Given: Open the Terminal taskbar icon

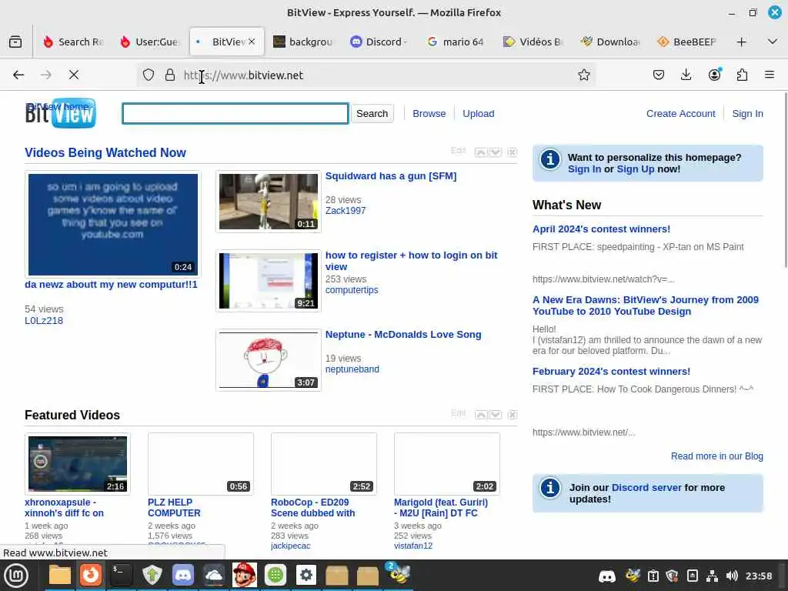Looking at the screenshot, I should [121, 576].
